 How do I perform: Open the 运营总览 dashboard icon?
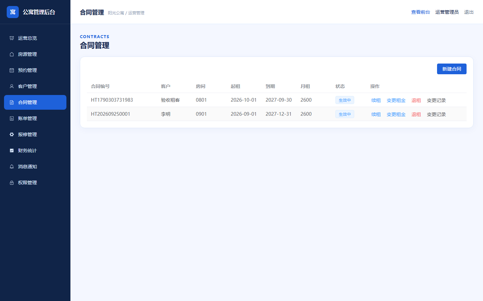tap(12, 38)
